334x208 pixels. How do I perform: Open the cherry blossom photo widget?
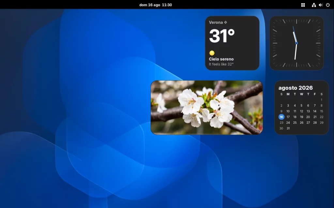pos(206,107)
